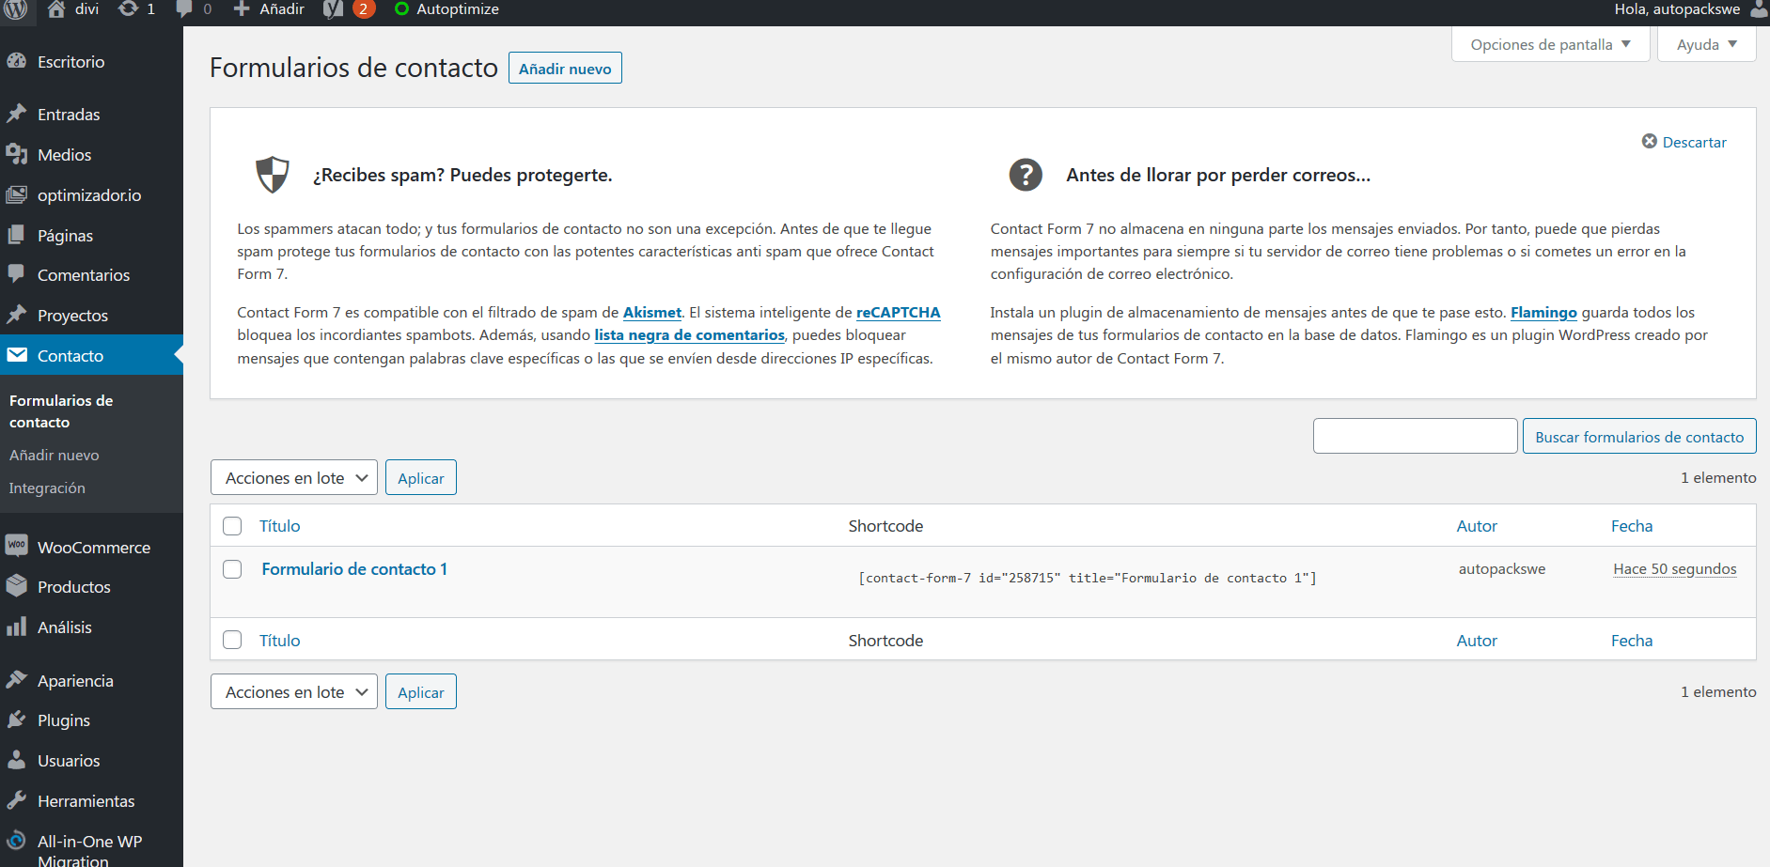Open the updates icon showing 1
The image size is (1770, 867).
pos(128,8)
